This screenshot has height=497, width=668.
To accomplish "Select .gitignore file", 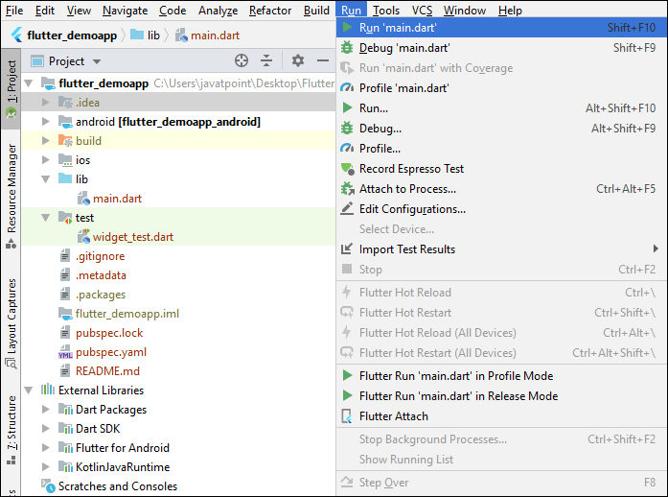I will click(x=100, y=256).
